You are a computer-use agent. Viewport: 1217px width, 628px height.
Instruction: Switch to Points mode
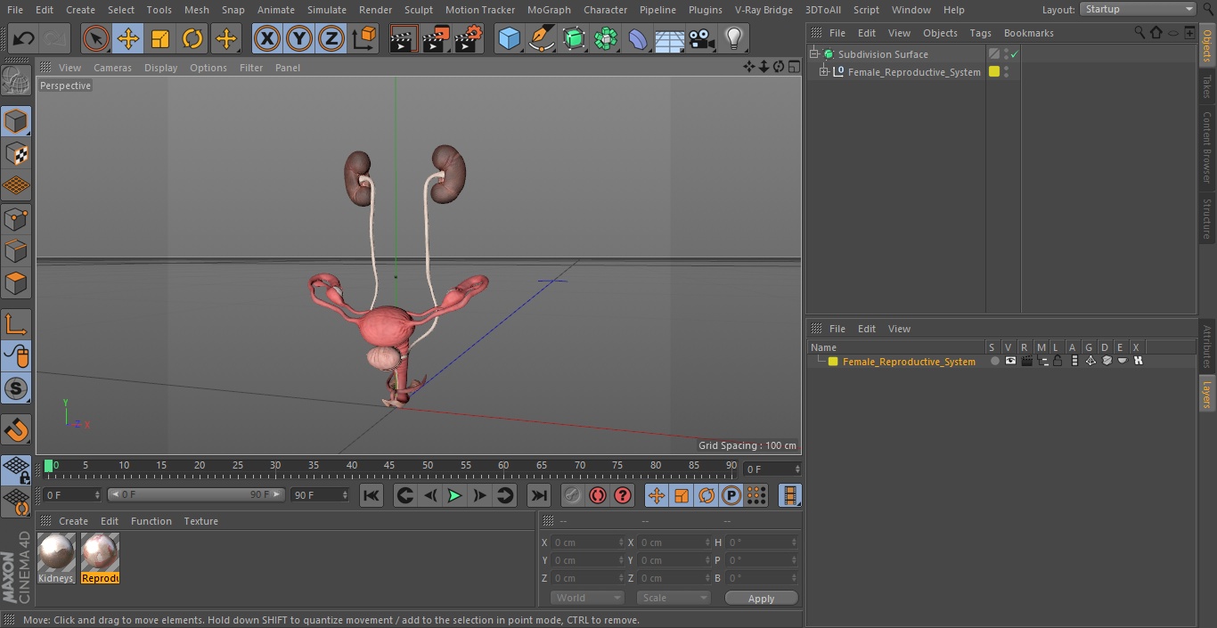pyautogui.click(x=16, y=218)
